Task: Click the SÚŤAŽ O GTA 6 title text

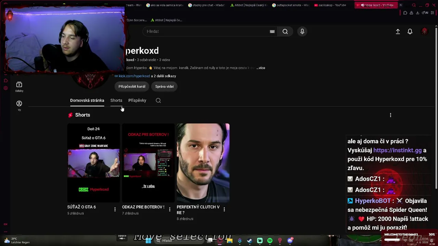Action: point(81,207)
